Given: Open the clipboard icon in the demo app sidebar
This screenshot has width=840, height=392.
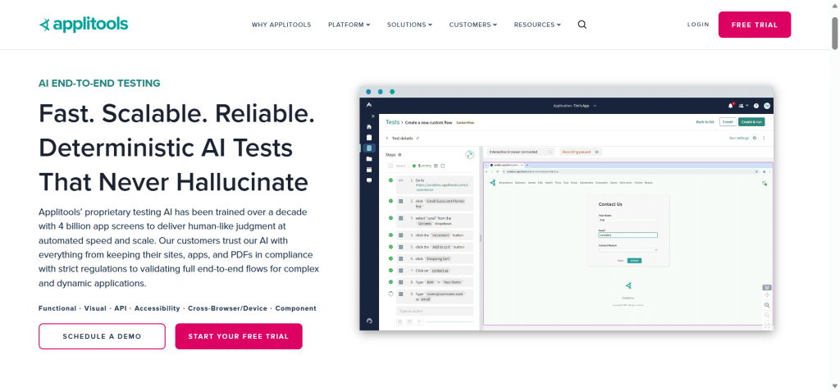Looking at the screenshot, I should (369, 138).
